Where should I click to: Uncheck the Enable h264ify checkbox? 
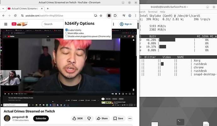[x=67, y=30]
